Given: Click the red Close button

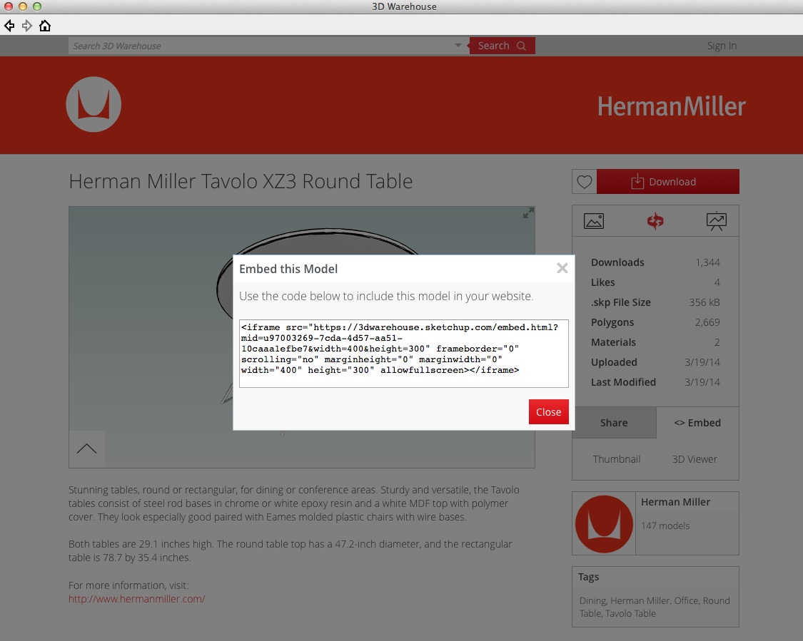Looking at the screenshot, I should pos(548,412).
